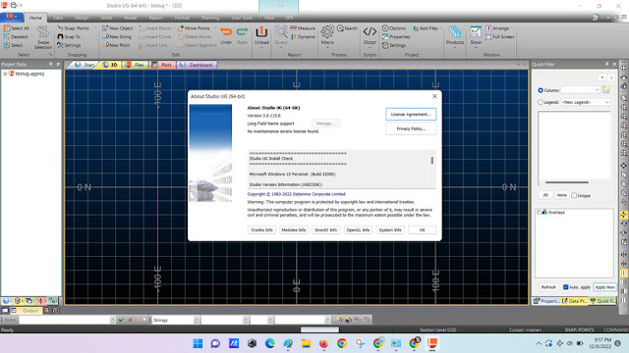
Task: Click the License Agreement button
Action: click(x=411, y=114)
